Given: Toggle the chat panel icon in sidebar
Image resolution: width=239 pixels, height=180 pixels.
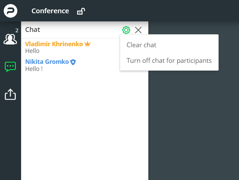Looking at the screenshot, I should (x=10, y=67).
